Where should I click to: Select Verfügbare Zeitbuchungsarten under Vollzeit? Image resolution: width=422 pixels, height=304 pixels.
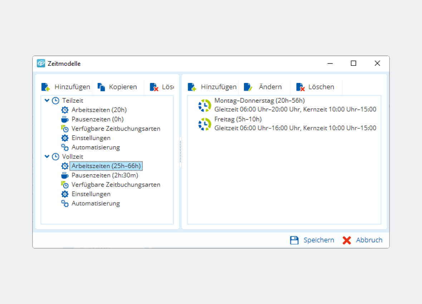click(x=116, y=185)
